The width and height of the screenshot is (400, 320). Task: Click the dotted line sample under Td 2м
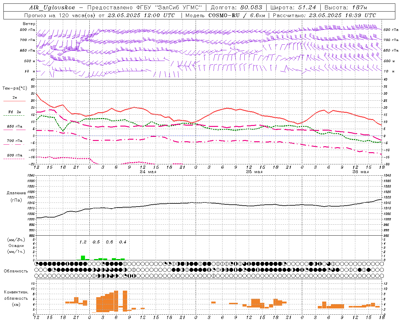(x=14, y=116)
